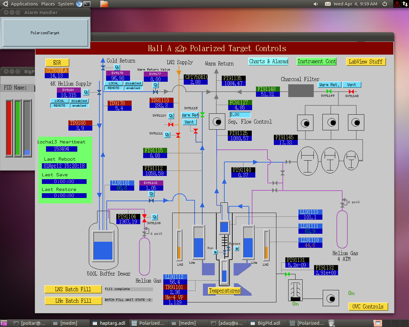Open related display icon below EV9177 readout
The height and width of the screenshot is (327, 409).
tap(156, 85)
